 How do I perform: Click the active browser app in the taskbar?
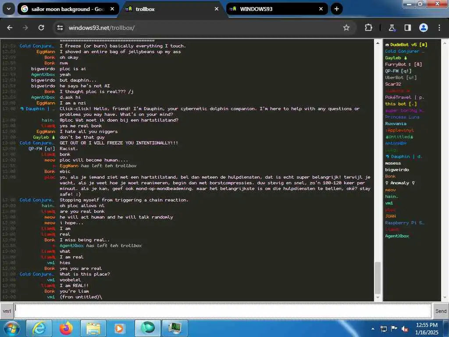pyautogui.click(x=148, y=328)
